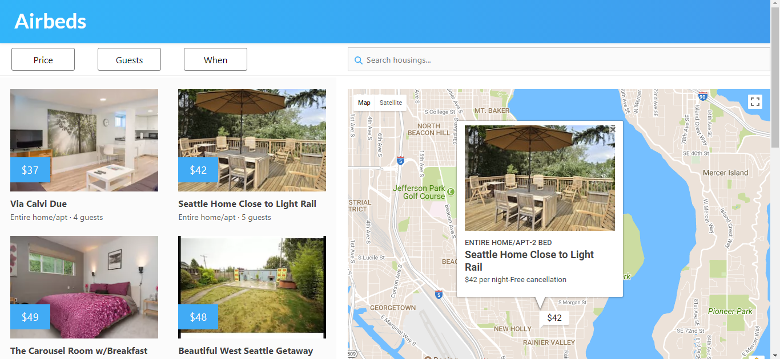Viewport: 780px width, 359px height.
Task: Click 'Entire home/apt · 4 guests' text
Action: click(x=57, y=217)
